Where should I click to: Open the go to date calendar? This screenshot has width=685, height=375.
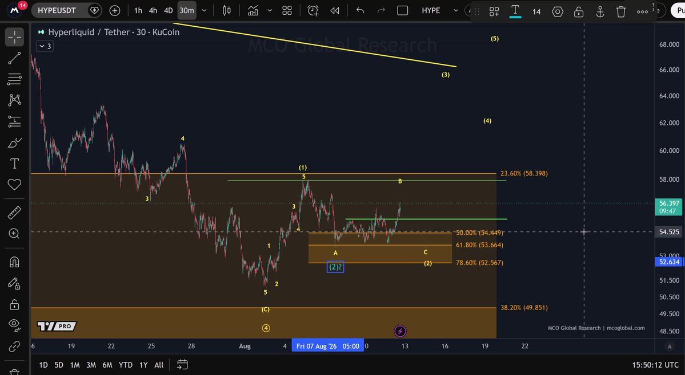coord(182,365)
